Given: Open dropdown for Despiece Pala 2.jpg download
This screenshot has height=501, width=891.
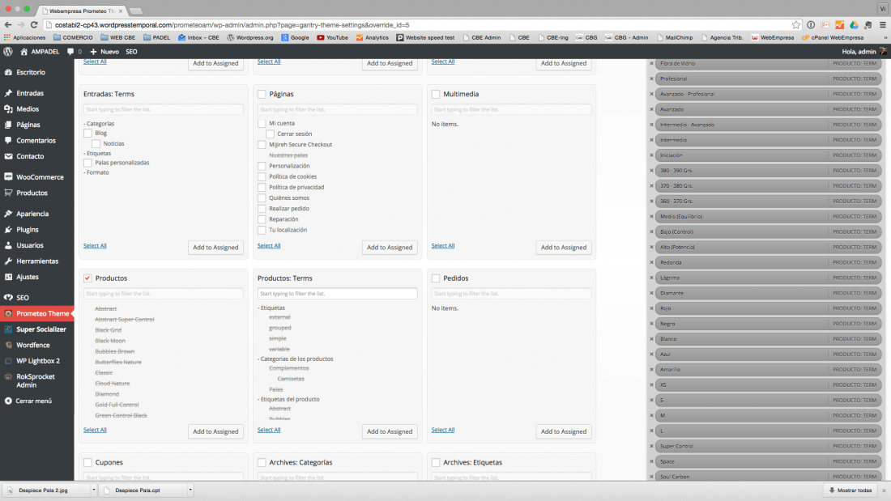Looking at the screenshot, I should pos(94,490).
